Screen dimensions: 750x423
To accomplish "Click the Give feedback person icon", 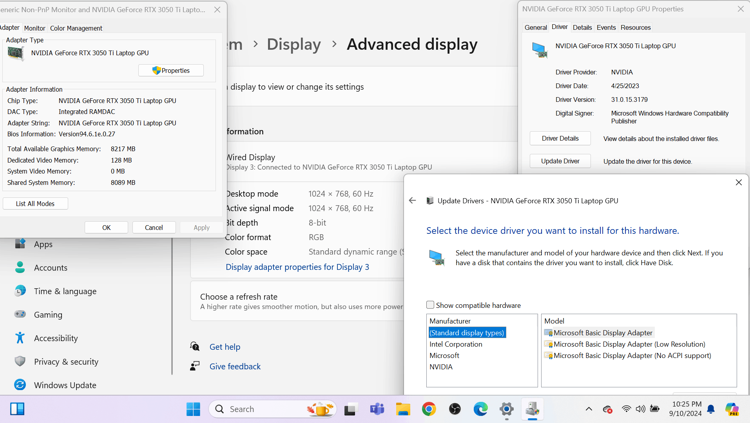I will 195,366.
